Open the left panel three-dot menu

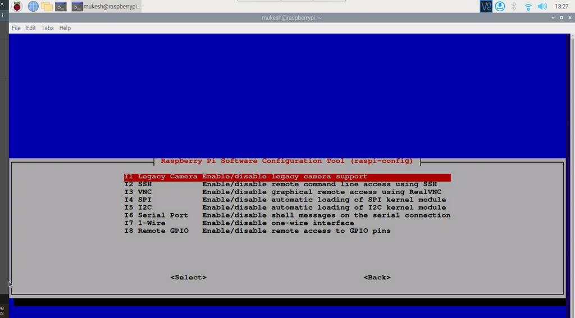click(2, 16)
